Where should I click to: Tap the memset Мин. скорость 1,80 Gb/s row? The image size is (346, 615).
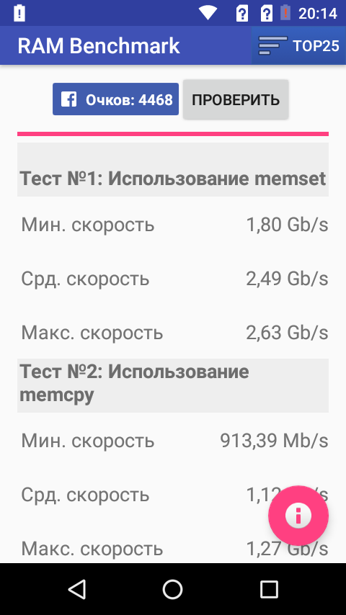173,225
